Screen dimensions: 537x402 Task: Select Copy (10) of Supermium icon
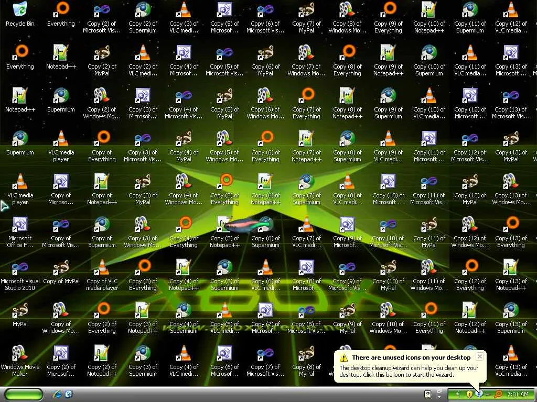[x=429, y=60]
